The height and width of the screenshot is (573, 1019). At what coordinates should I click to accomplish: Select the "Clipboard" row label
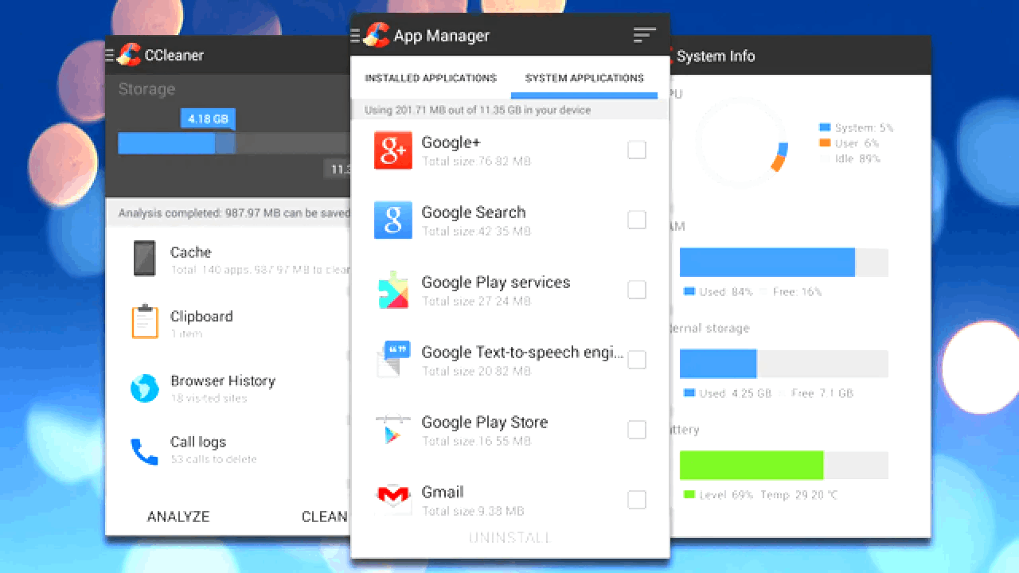[201, 316]
